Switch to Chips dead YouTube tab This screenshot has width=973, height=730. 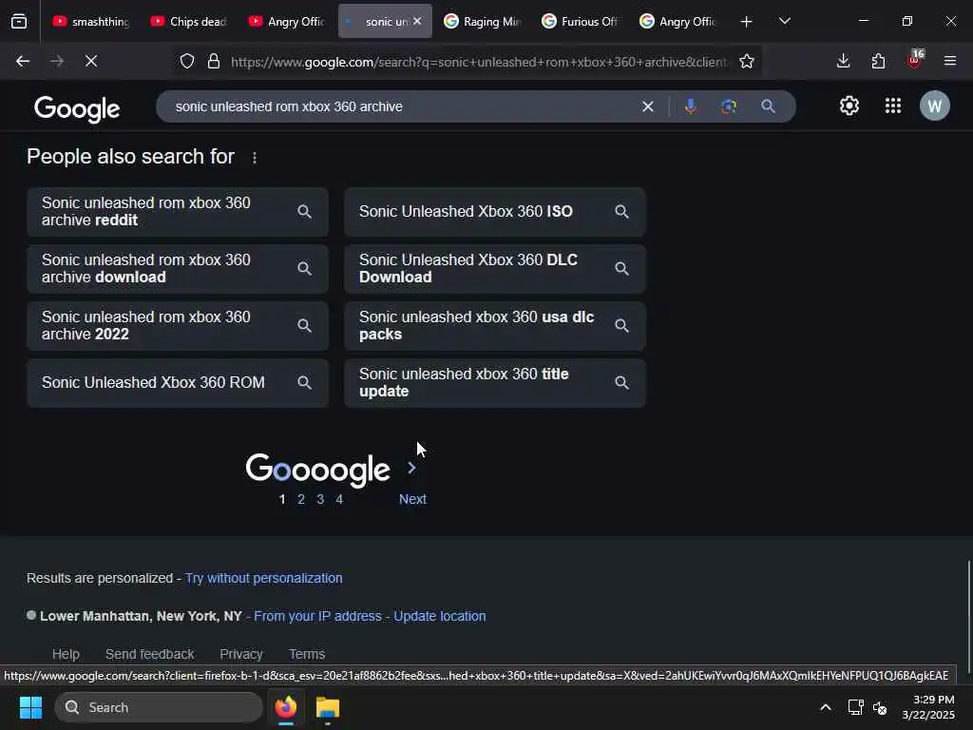(189, 21)
